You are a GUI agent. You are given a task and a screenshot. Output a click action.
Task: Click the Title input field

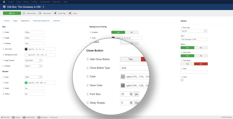[194, 39]
